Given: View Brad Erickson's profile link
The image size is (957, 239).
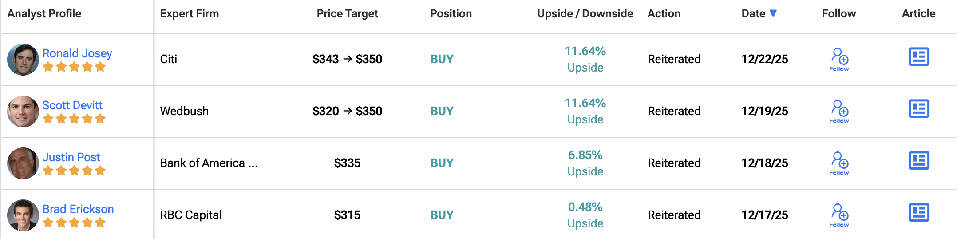Looking at the screenshot, I should coord(78,209).
